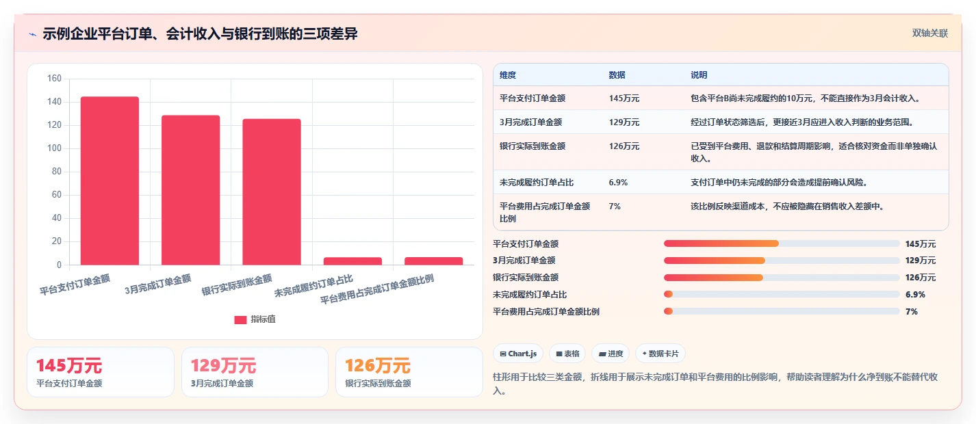Click the 129万元 value in table

click(624, 122)
